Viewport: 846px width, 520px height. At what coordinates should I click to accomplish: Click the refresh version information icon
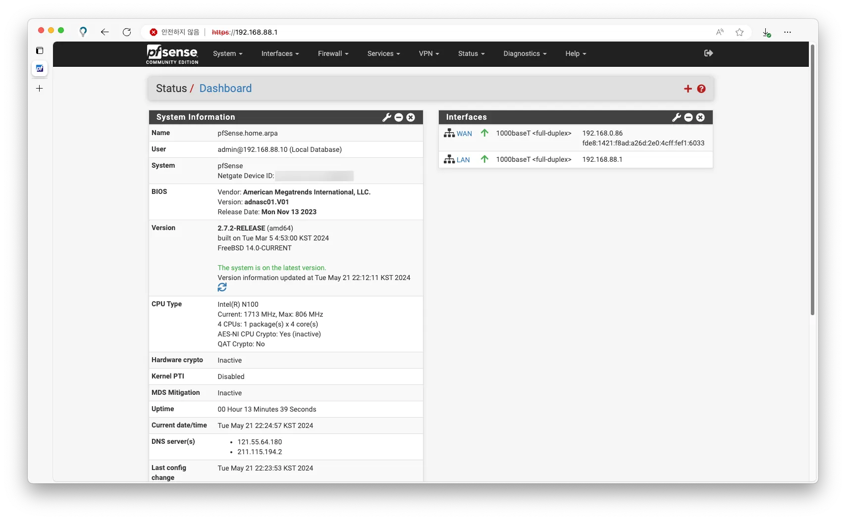click(222, 287)
